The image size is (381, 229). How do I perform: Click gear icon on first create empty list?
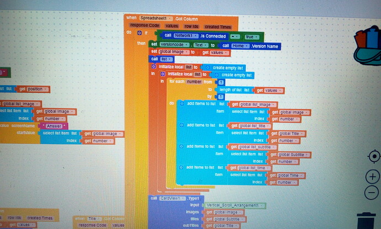pyautogui.click(x=208, y=67)
